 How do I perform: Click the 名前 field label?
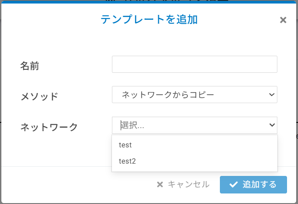click(30, 66)
